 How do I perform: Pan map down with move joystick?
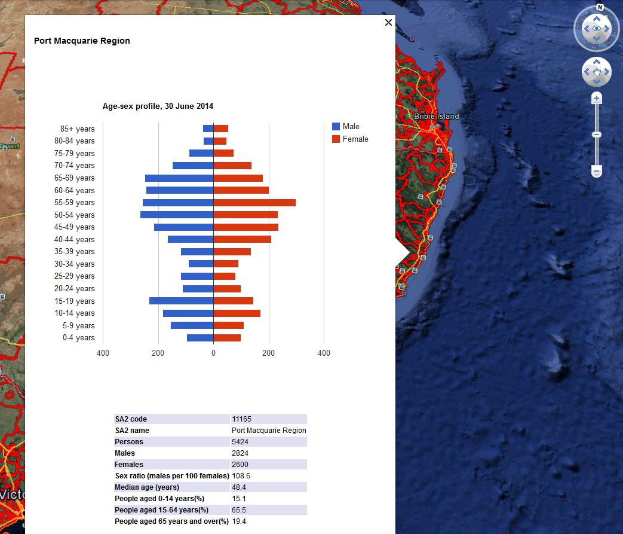(x=596, y=82)
